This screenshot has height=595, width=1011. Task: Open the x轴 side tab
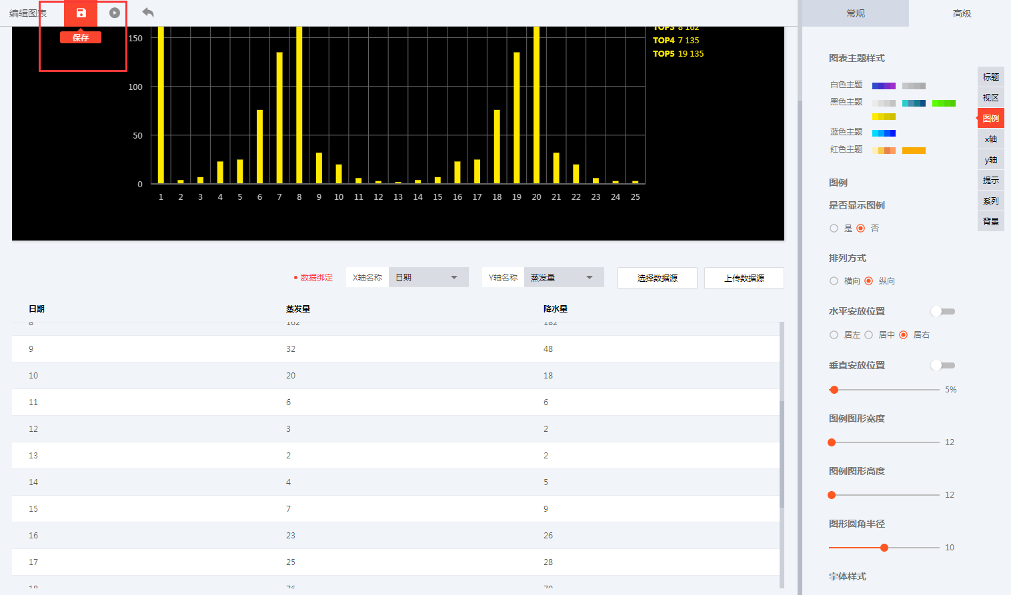tap(991, 139)
